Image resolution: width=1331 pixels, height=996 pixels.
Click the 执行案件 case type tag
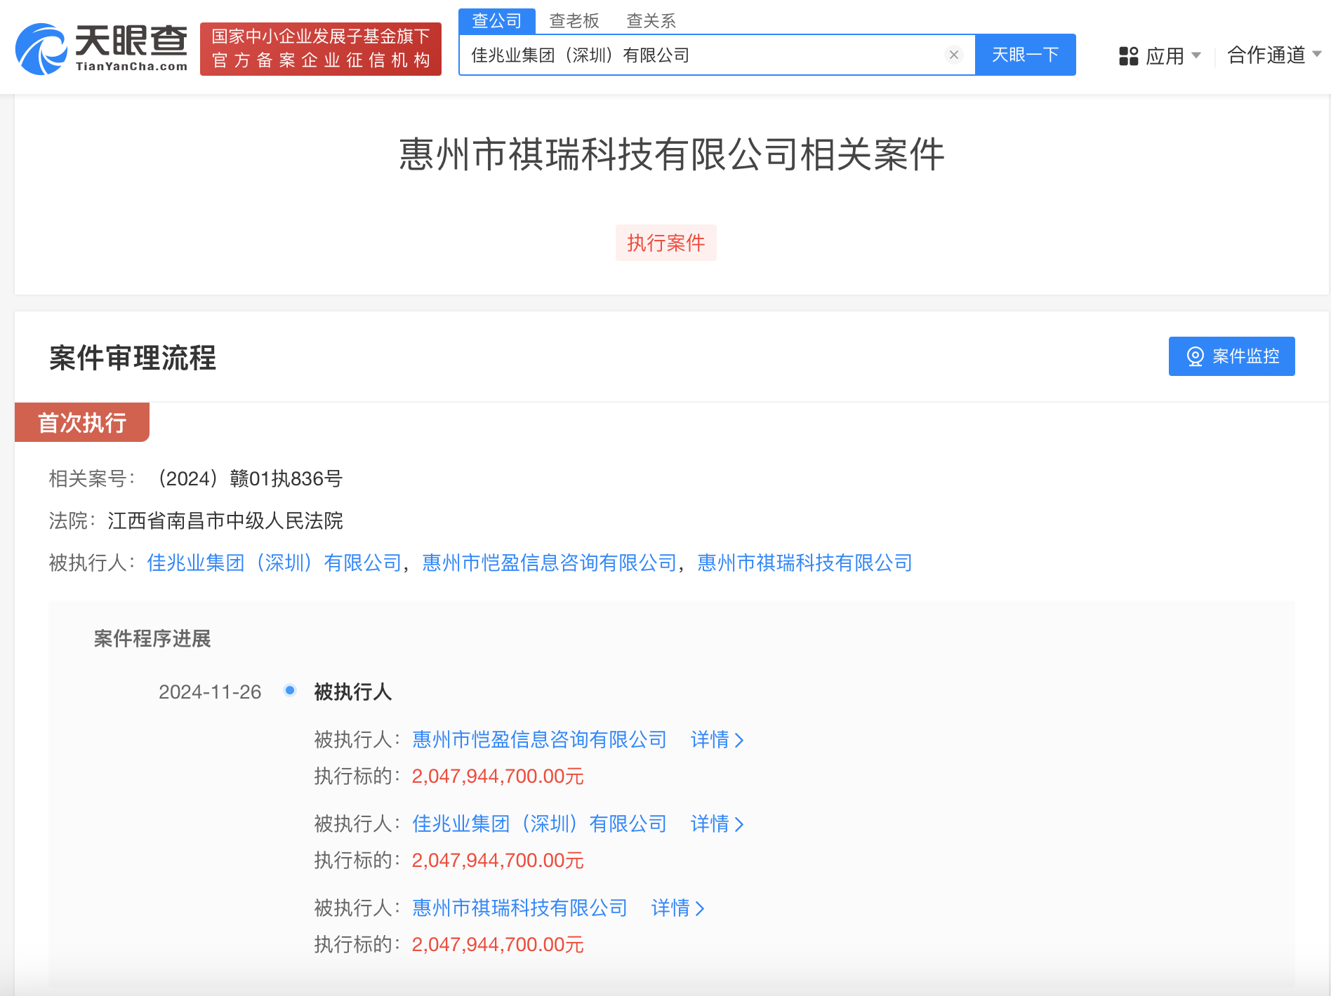[665, 243]
